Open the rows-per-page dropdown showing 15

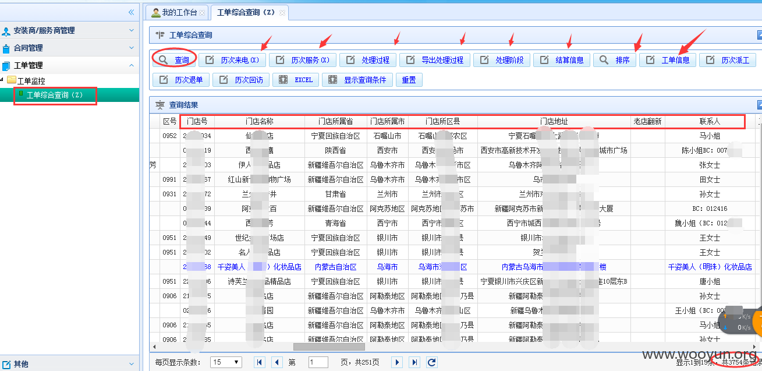click(x=226, y=362)
